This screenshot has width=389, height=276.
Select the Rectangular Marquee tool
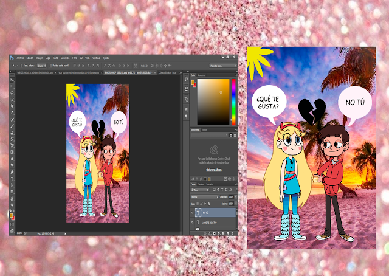click(12, 86)
